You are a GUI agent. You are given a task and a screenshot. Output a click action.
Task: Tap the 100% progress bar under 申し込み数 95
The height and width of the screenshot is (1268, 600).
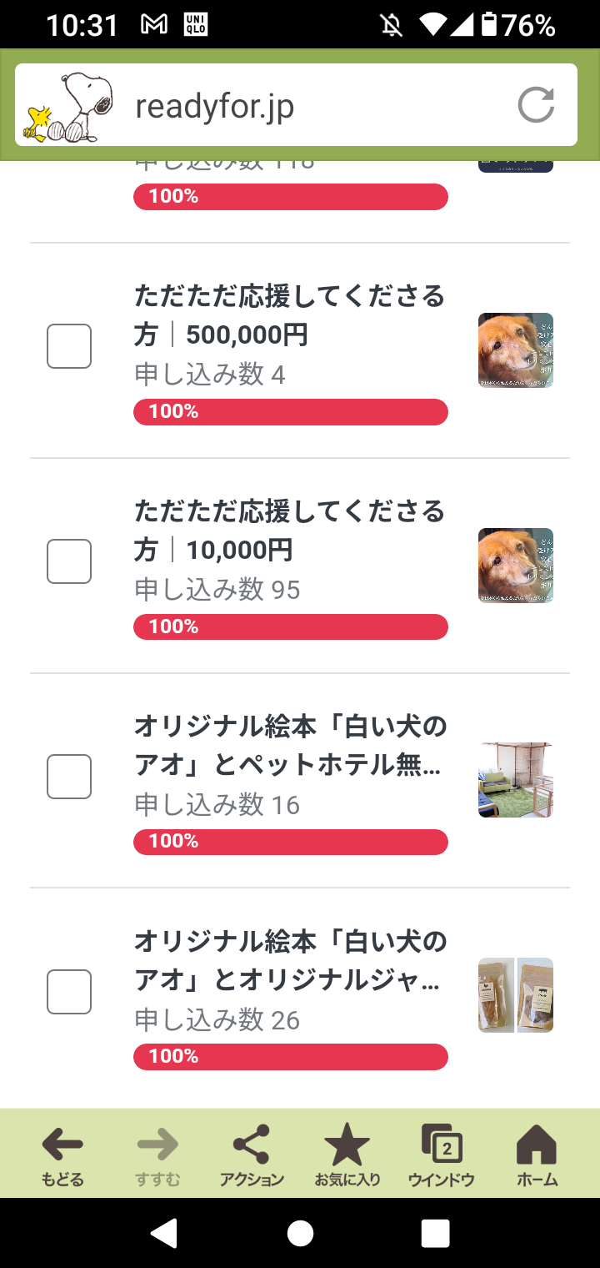pos(291,626)
